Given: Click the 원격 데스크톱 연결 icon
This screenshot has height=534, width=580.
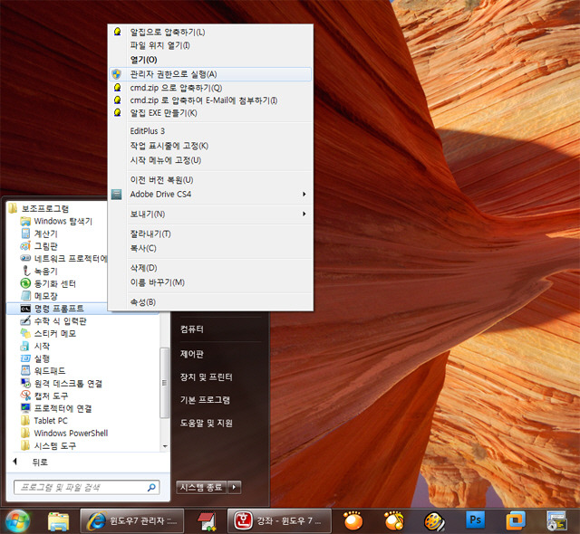Looking at the screenshot, I should point(25,383).
